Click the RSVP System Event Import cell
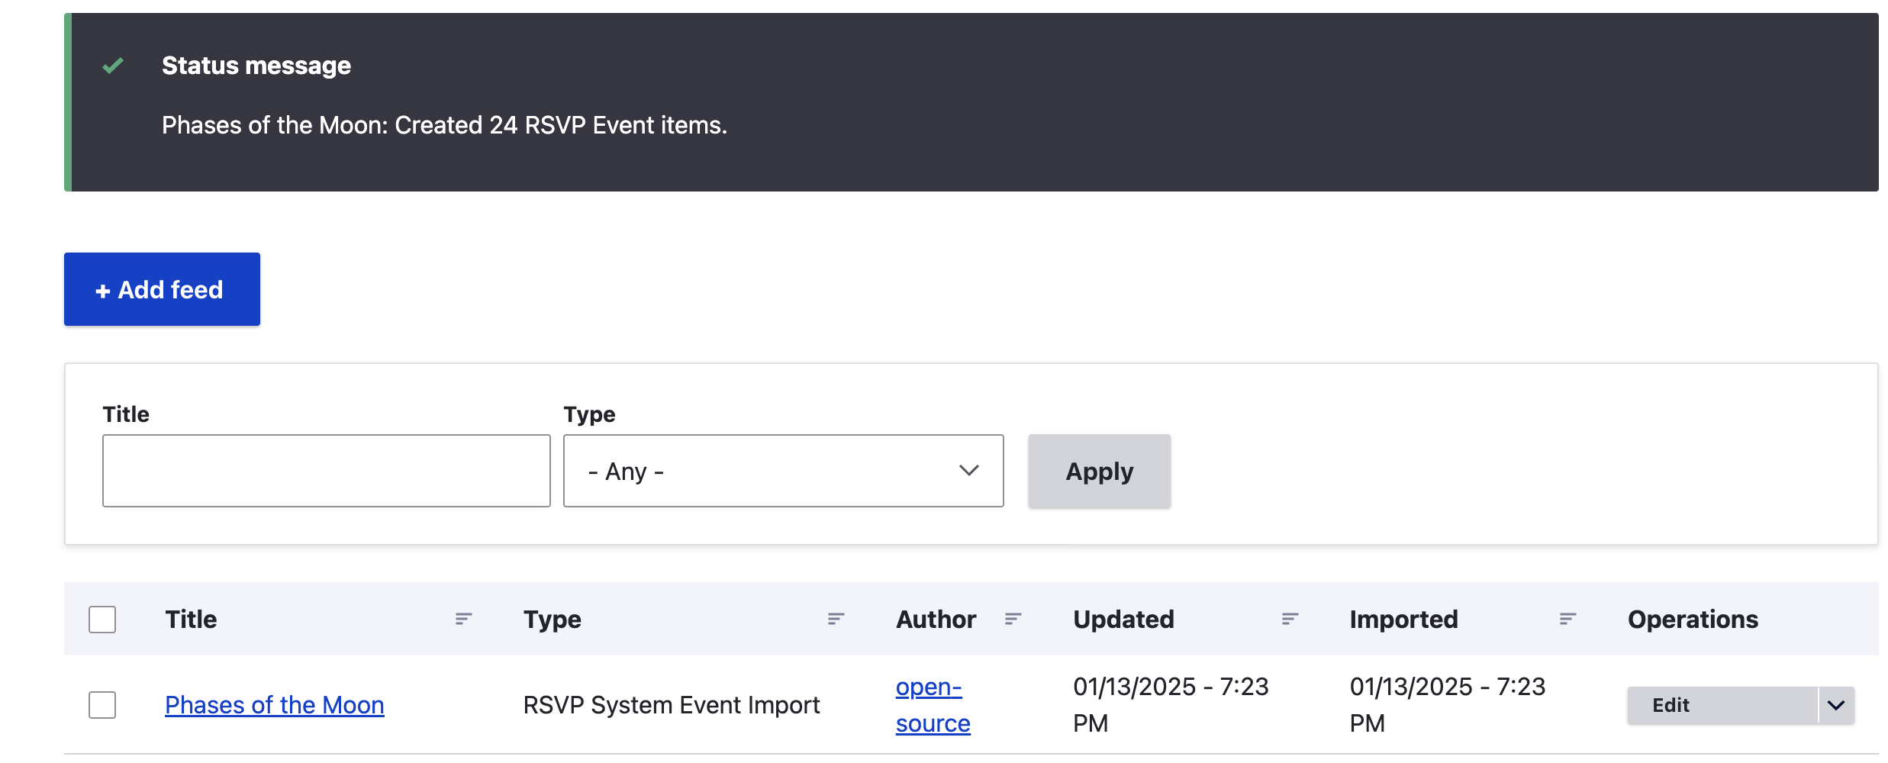1888x763 pixels. tap(672, 705)
